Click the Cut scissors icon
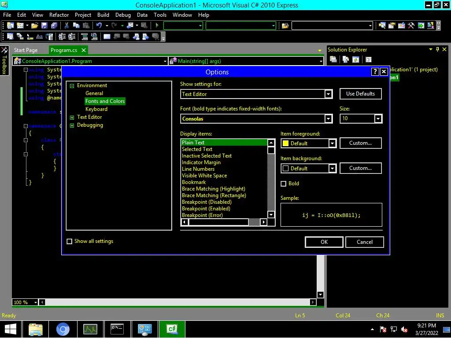451x338 pixels. click(67, 26)
